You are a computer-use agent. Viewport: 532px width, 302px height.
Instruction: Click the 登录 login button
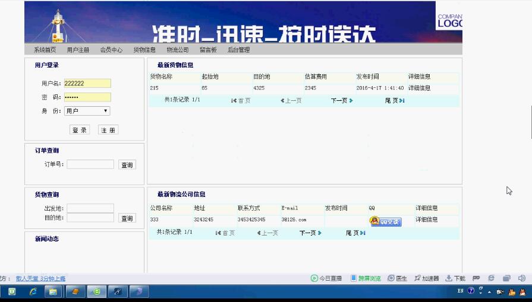[x=80, y=130]
